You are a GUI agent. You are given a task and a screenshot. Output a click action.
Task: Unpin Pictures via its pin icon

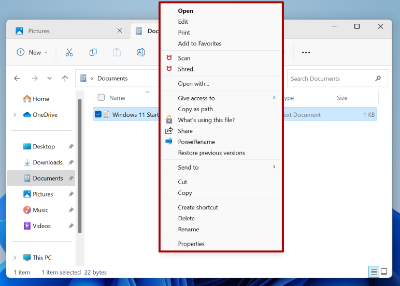[71, 194]
